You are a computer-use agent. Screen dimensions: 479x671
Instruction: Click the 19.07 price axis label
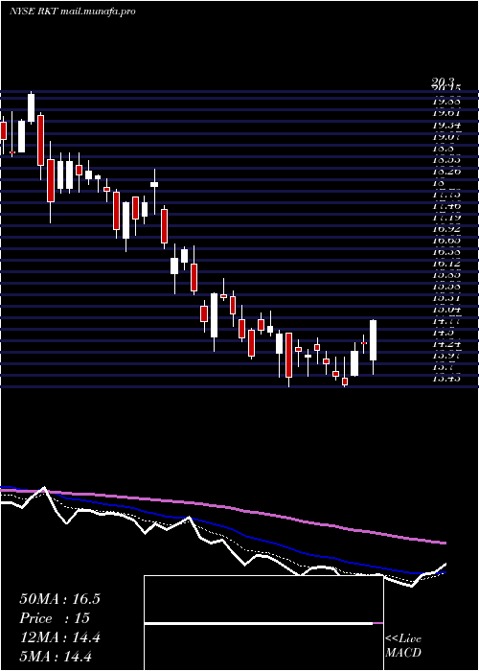[x=445, y=137]
